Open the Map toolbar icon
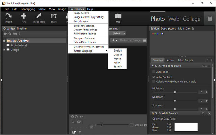 [118, 16]
